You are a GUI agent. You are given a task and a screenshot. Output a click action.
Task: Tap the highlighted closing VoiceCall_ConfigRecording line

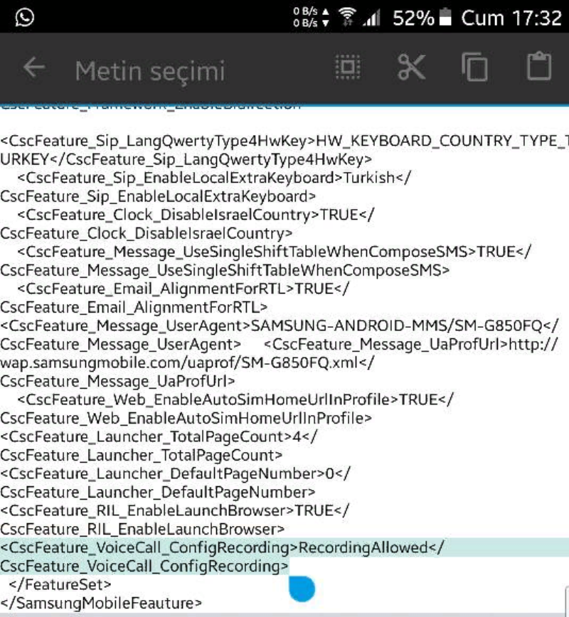pos(144,567)
